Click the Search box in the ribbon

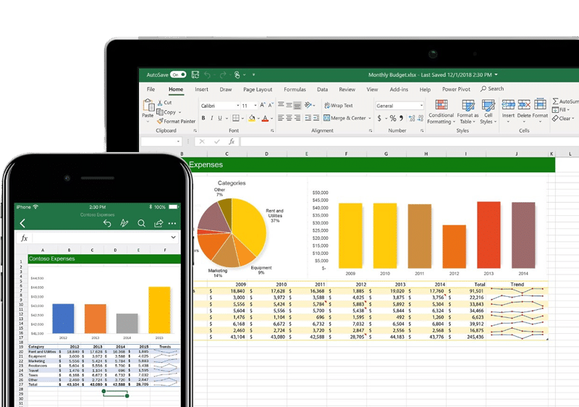click(492, 88)
